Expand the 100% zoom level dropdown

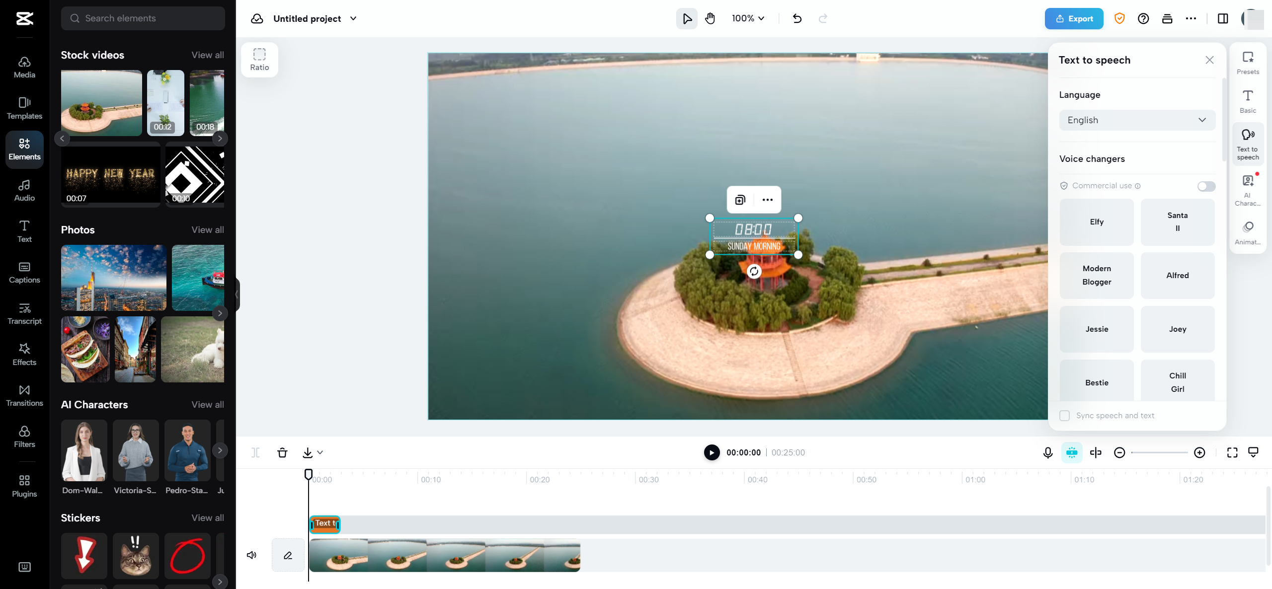(x=748, y=18)
